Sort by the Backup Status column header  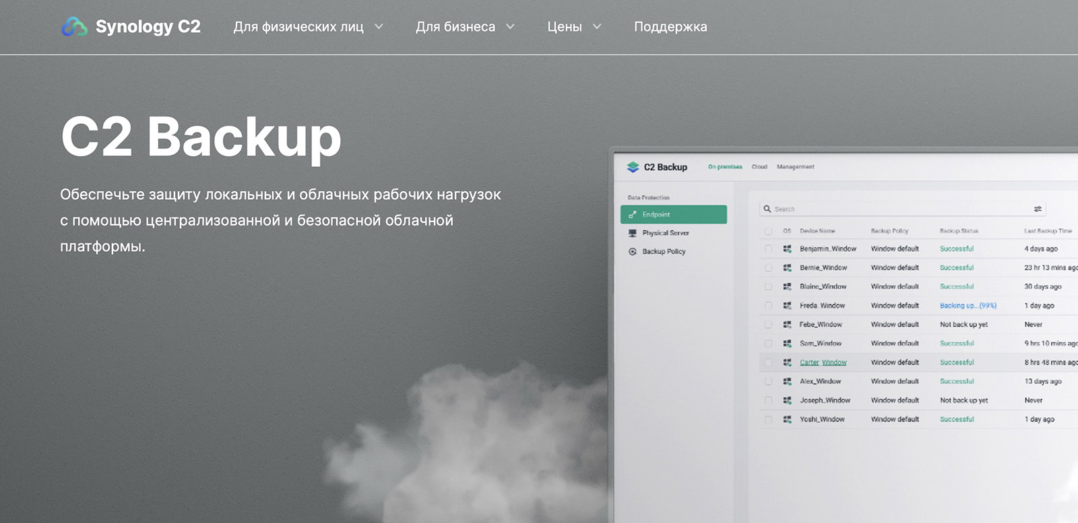[959, 231]
